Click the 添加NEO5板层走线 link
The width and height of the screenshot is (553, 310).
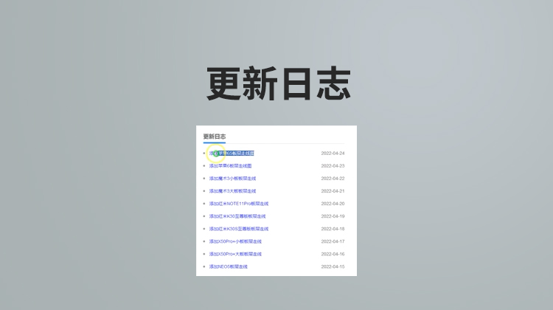(228, 266)
